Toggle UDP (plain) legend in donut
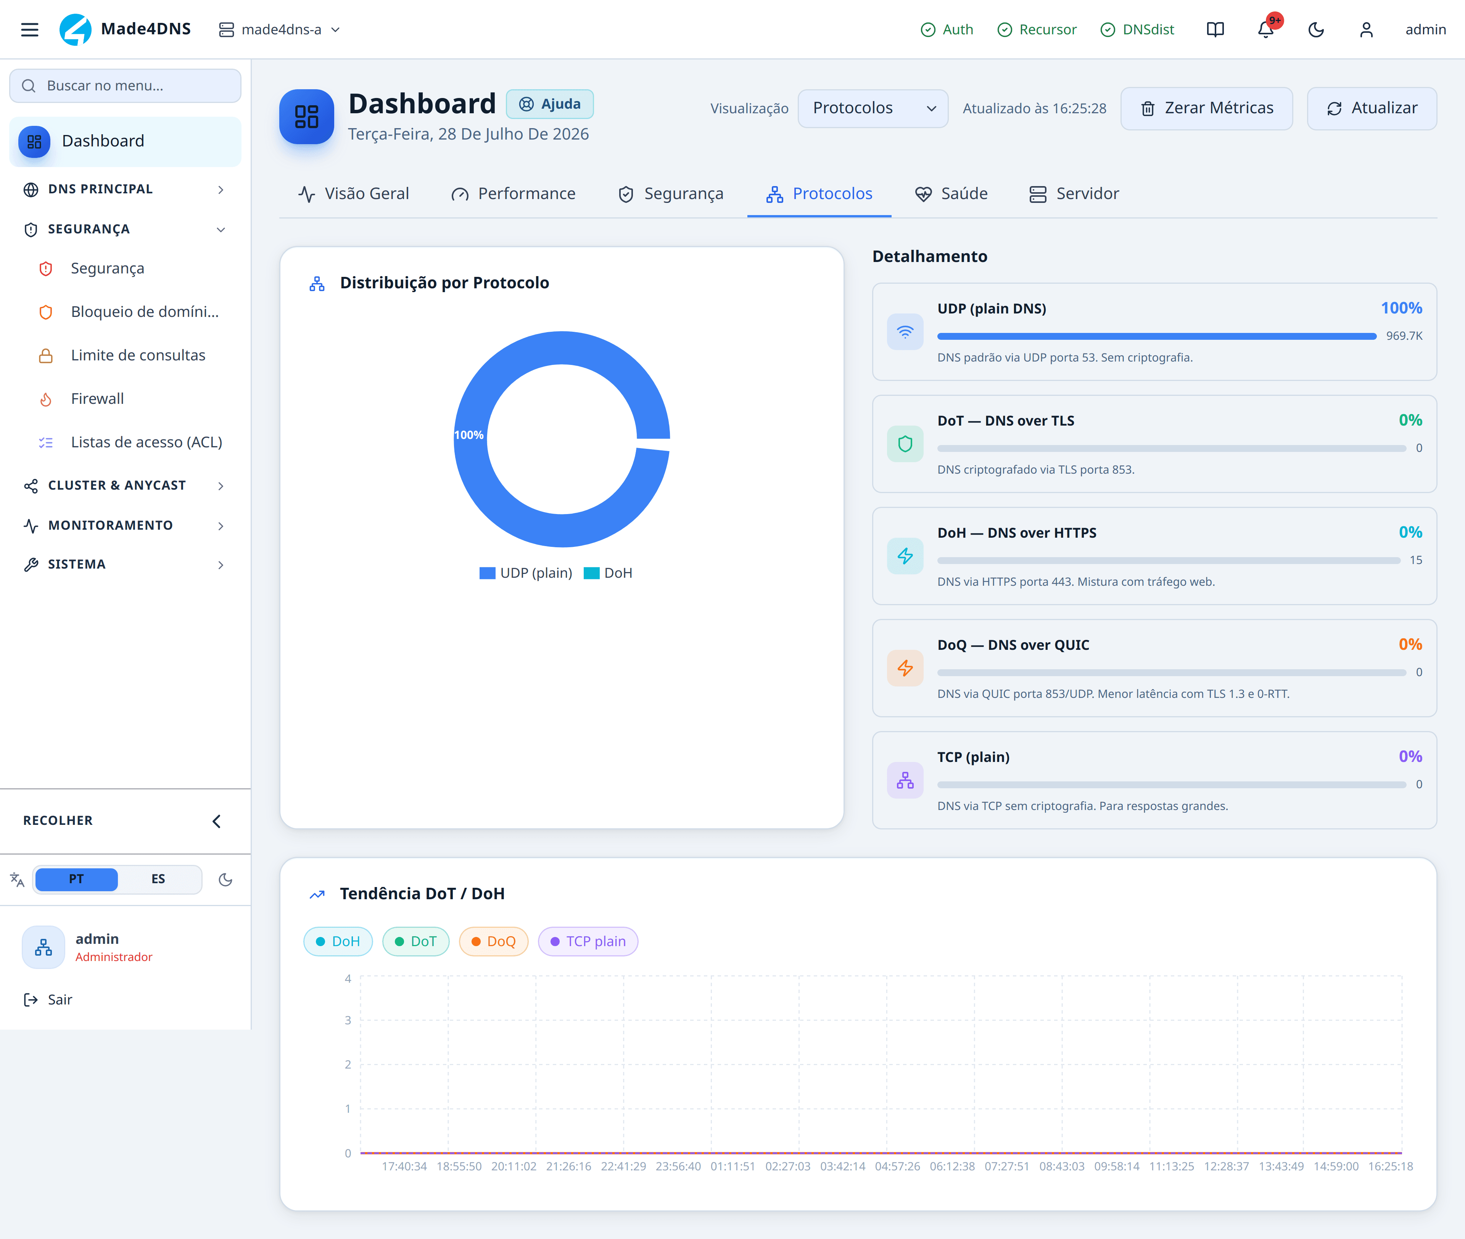Screen dimensions: 1465x1239 point(526,573)
